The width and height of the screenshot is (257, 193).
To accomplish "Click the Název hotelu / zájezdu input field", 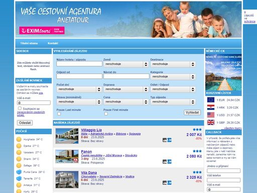I will tap(79, 64).
